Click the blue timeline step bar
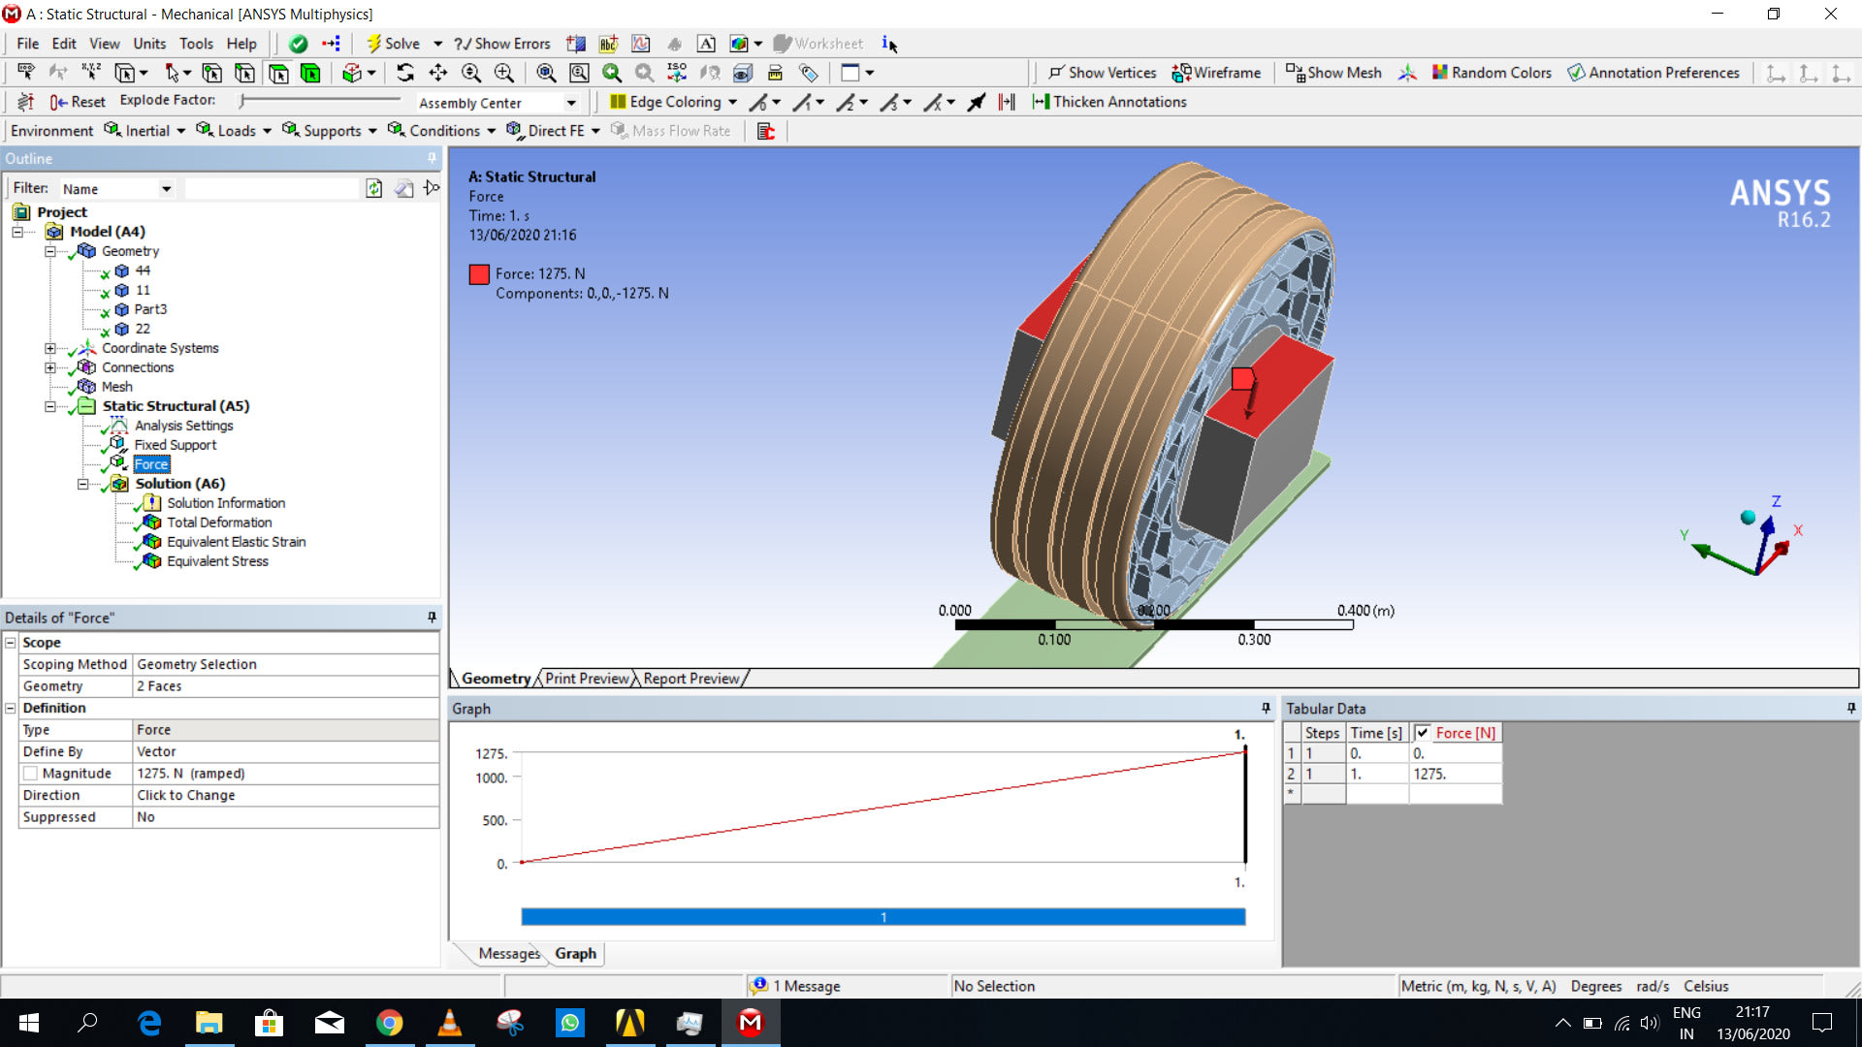 coord(883,917)
